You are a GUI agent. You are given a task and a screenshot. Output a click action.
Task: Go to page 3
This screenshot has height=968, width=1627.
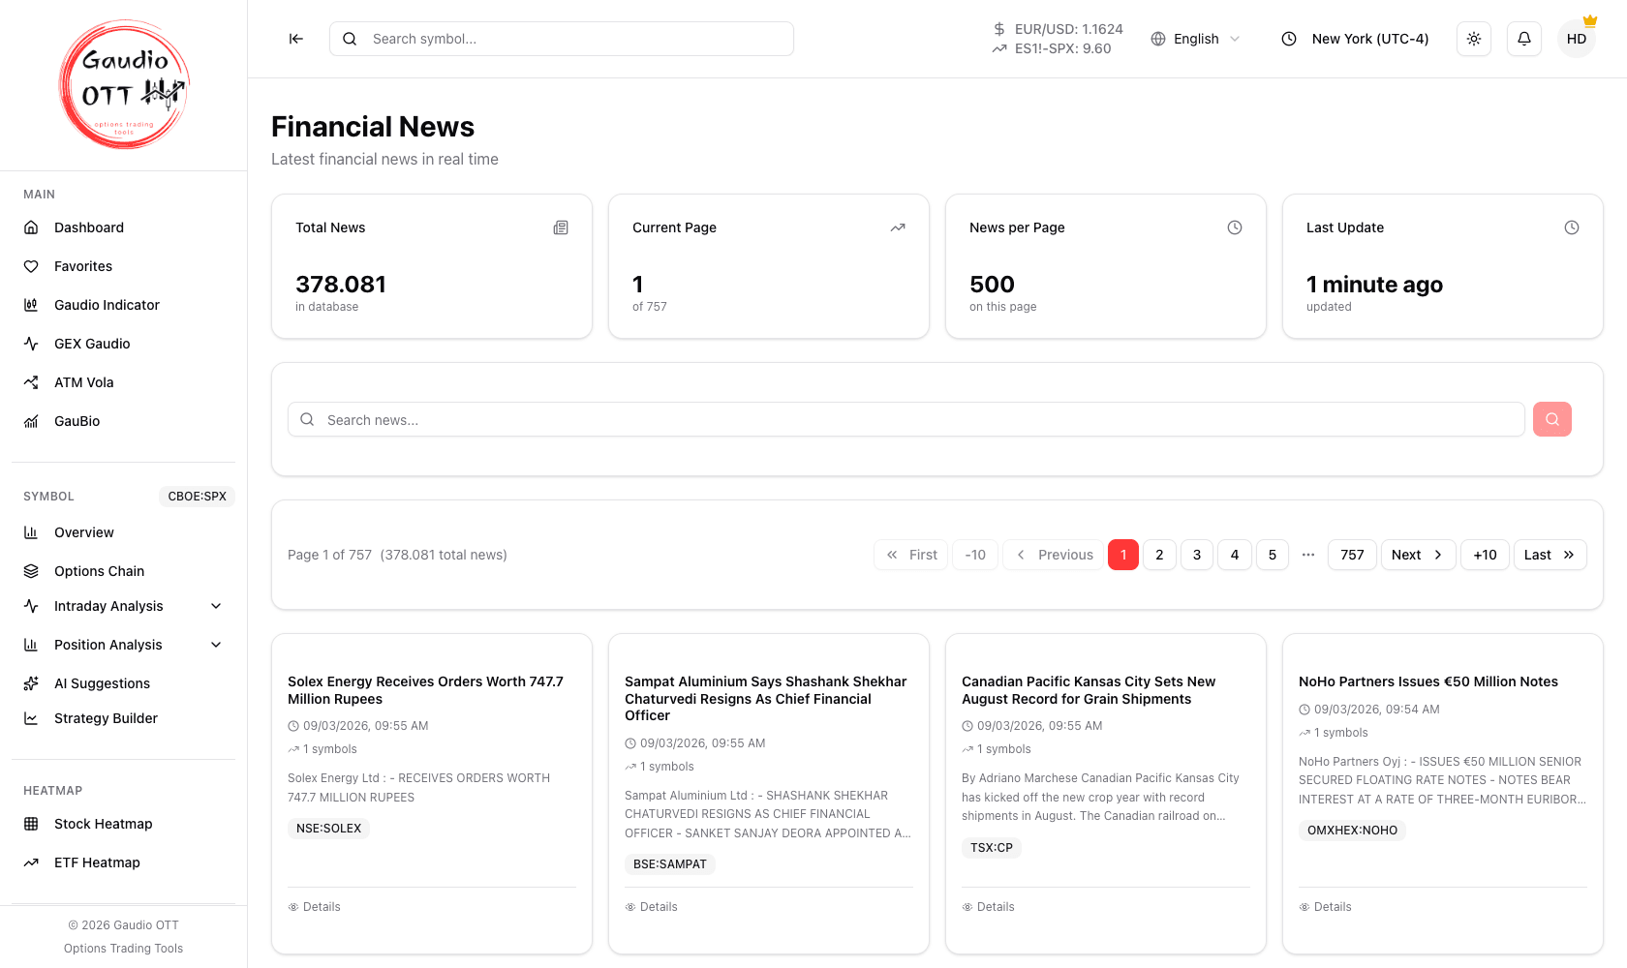(x=1197, y=555)
